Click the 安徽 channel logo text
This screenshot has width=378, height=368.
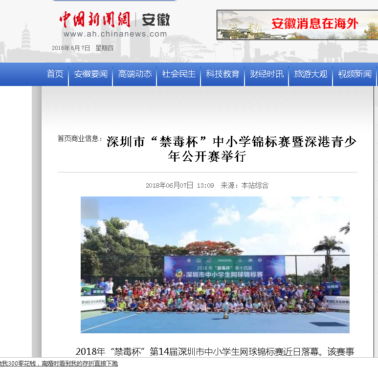click(x=156, y=20)
